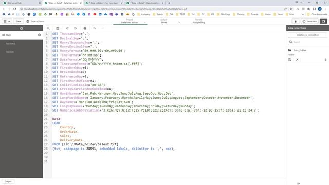
Task: Click the MonthNames script line
Action: 114,94
